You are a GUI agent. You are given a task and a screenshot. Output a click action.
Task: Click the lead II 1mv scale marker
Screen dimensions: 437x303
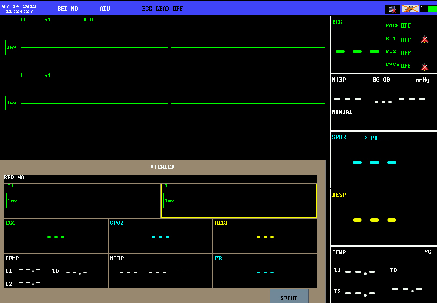pyautogui.click(x=11, y=47)
